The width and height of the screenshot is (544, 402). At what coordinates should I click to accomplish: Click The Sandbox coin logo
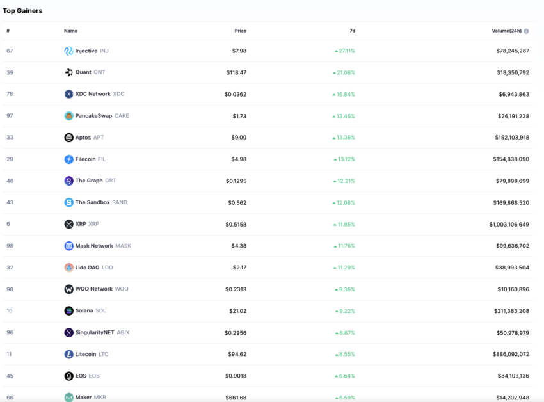coord(68,202)
